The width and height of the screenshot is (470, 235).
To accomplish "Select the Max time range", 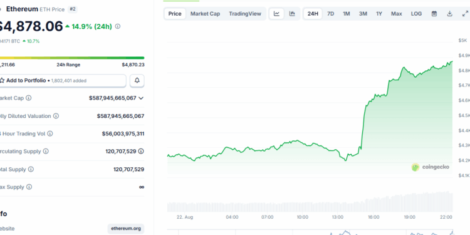I will pos(396,14).
